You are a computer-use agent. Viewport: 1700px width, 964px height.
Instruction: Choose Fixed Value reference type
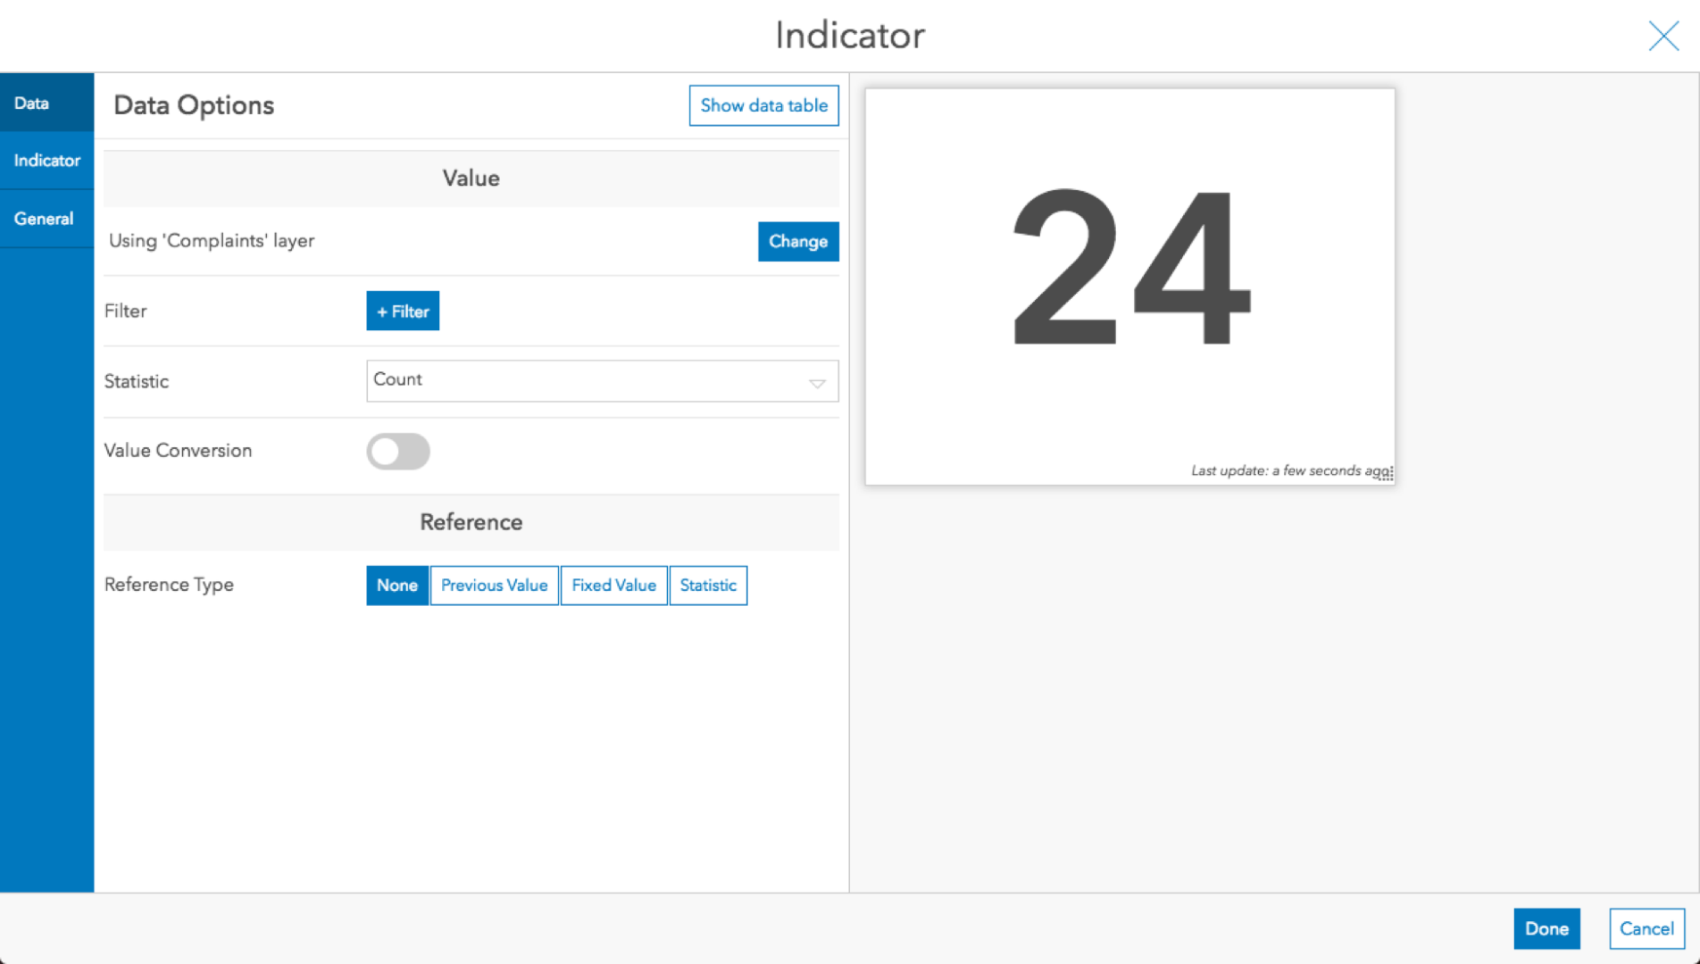coord(613,586)
